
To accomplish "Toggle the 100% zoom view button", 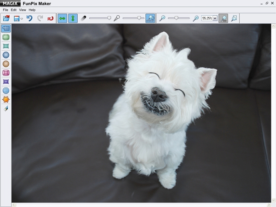I will pos(223,18).
